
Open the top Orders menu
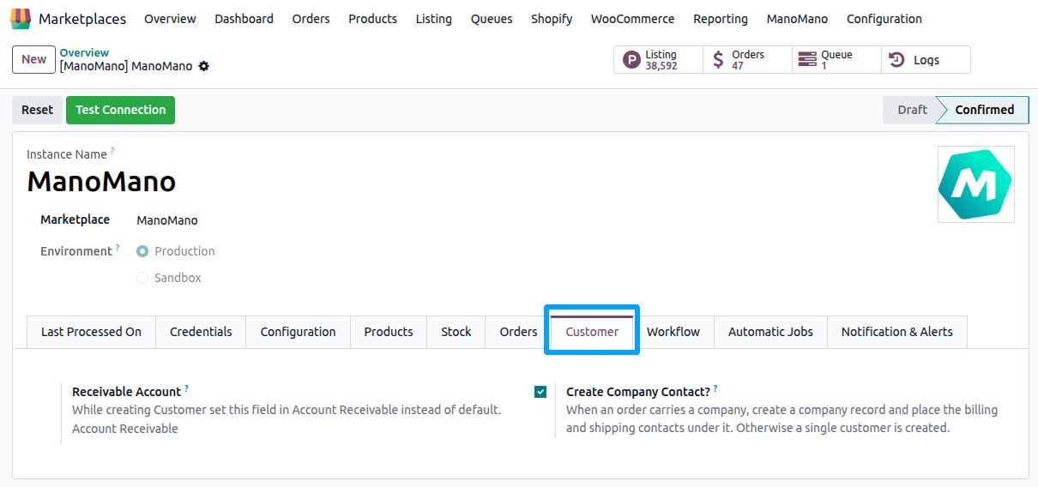point(311,19)
